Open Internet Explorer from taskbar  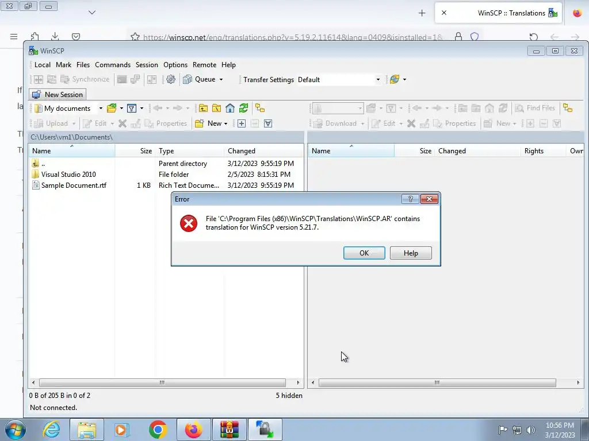(x=51, y=430)
